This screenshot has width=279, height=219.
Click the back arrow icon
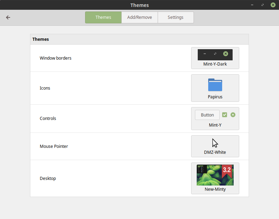point(8,17)
